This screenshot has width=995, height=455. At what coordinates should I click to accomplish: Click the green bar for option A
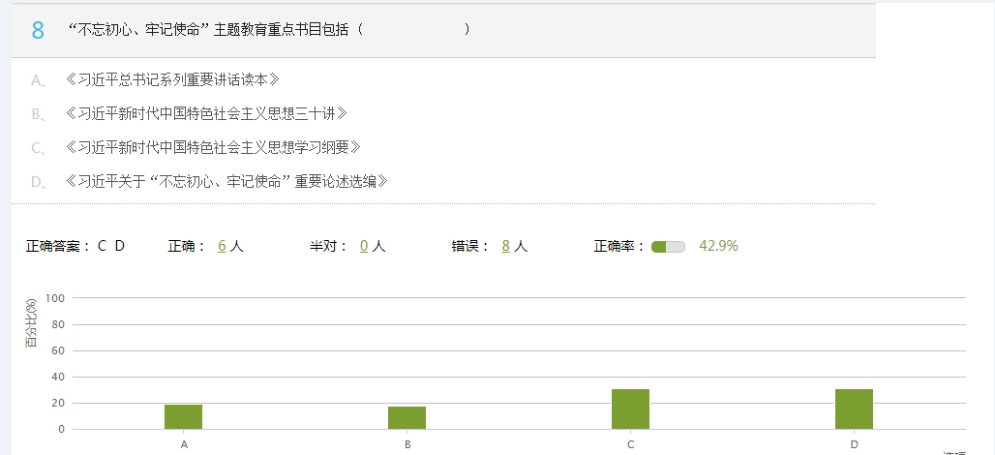pyautogui.click(x=183, y=416)
